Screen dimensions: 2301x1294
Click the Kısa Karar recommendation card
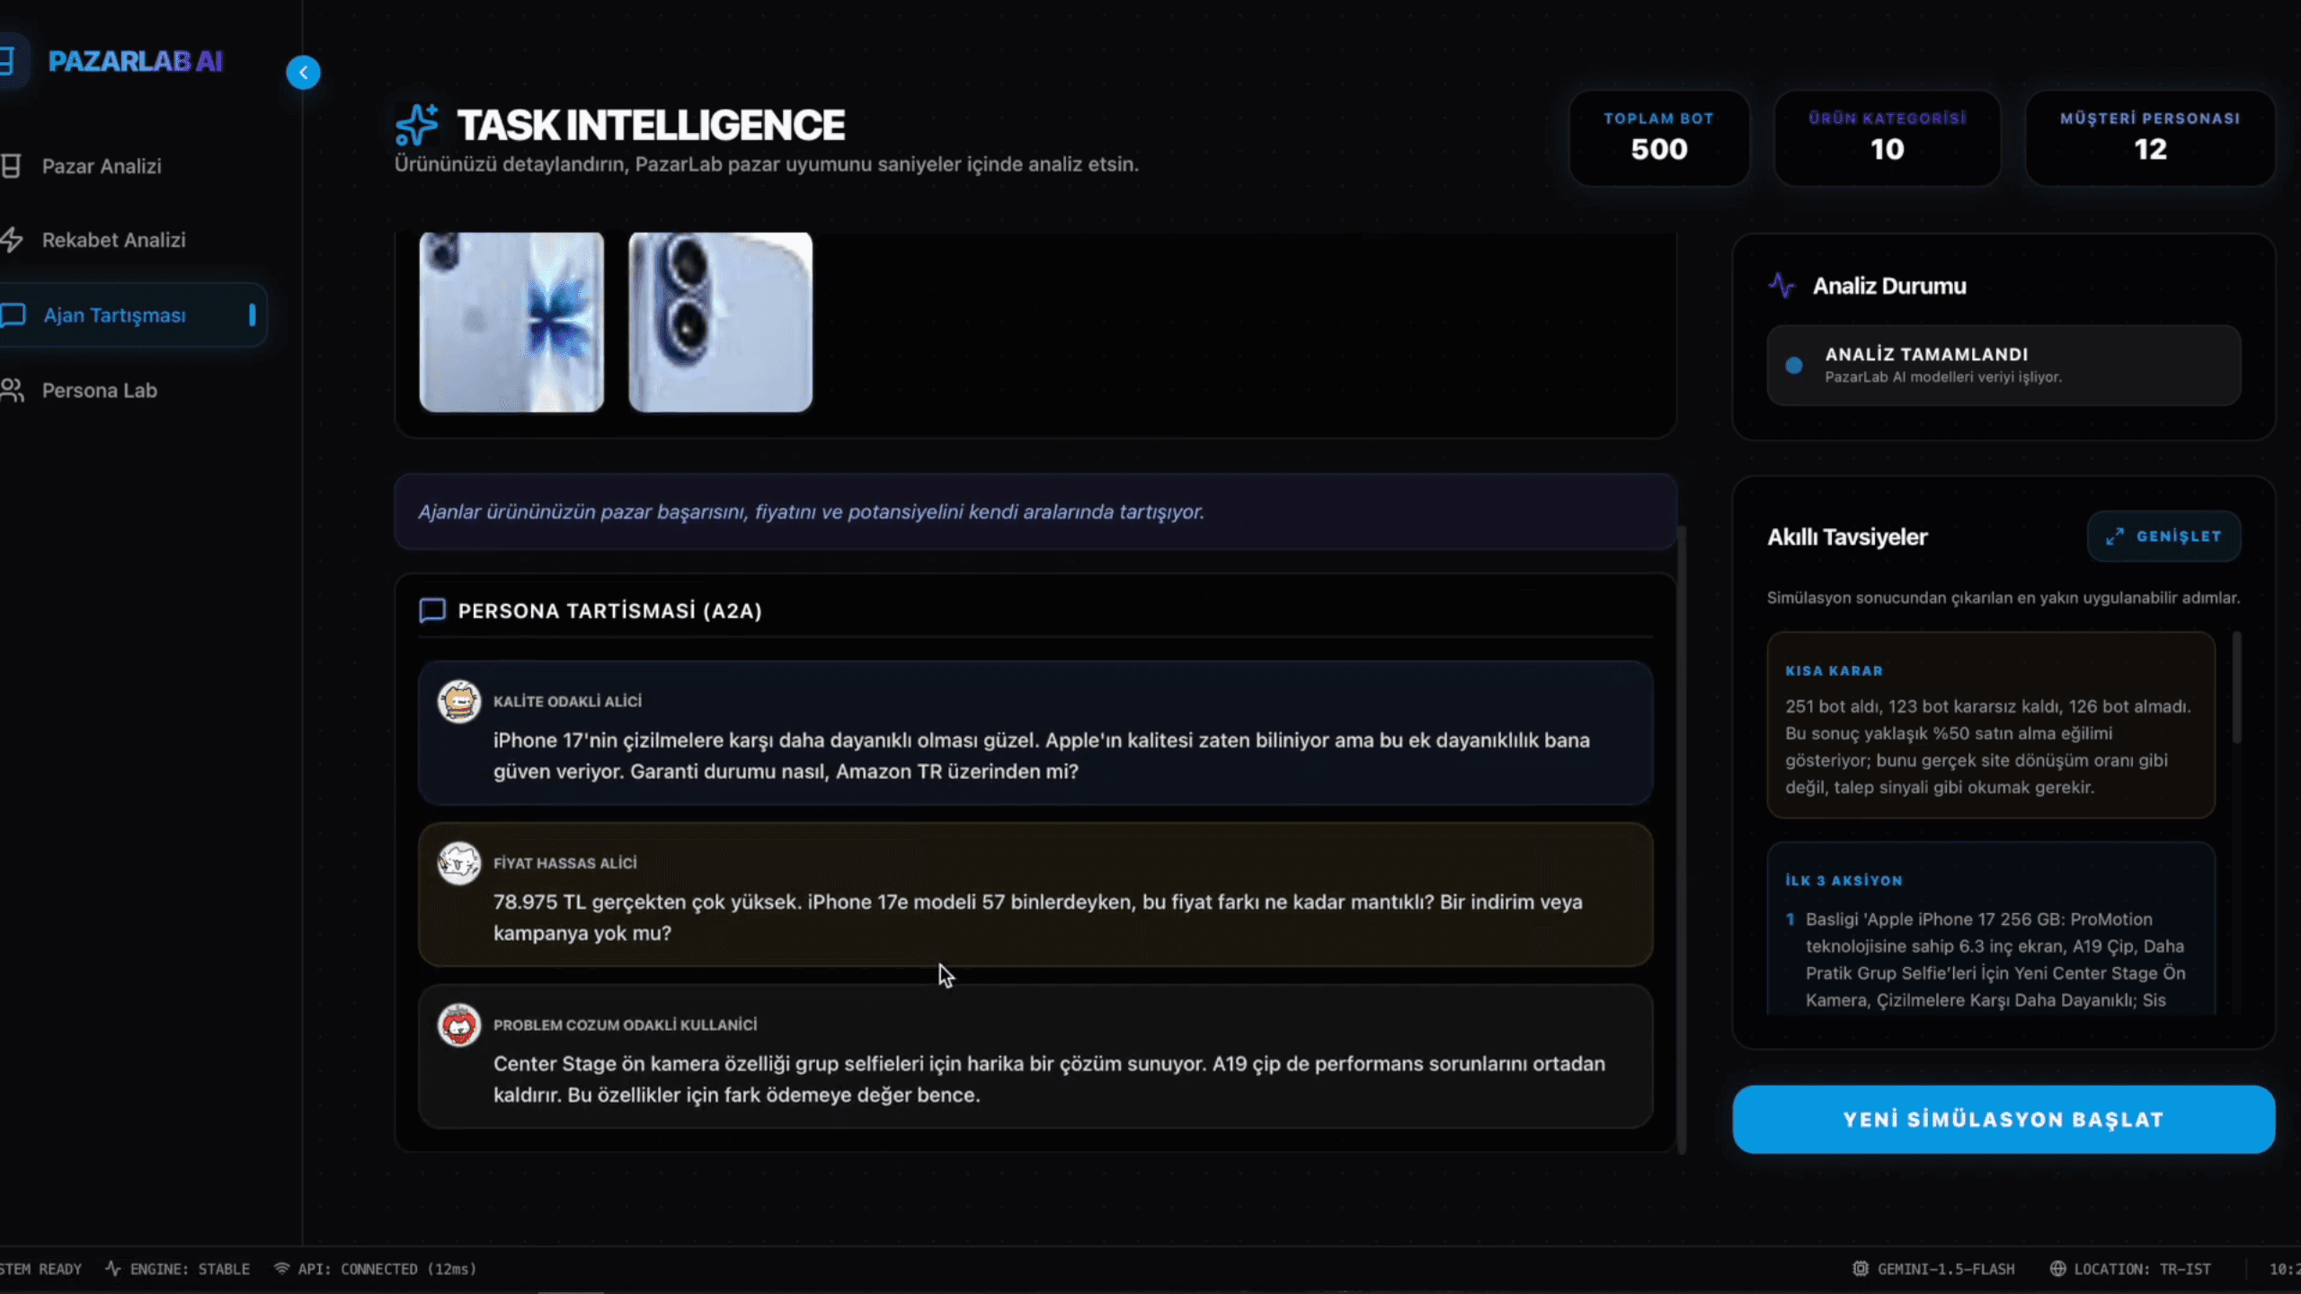click(1991, 725)
